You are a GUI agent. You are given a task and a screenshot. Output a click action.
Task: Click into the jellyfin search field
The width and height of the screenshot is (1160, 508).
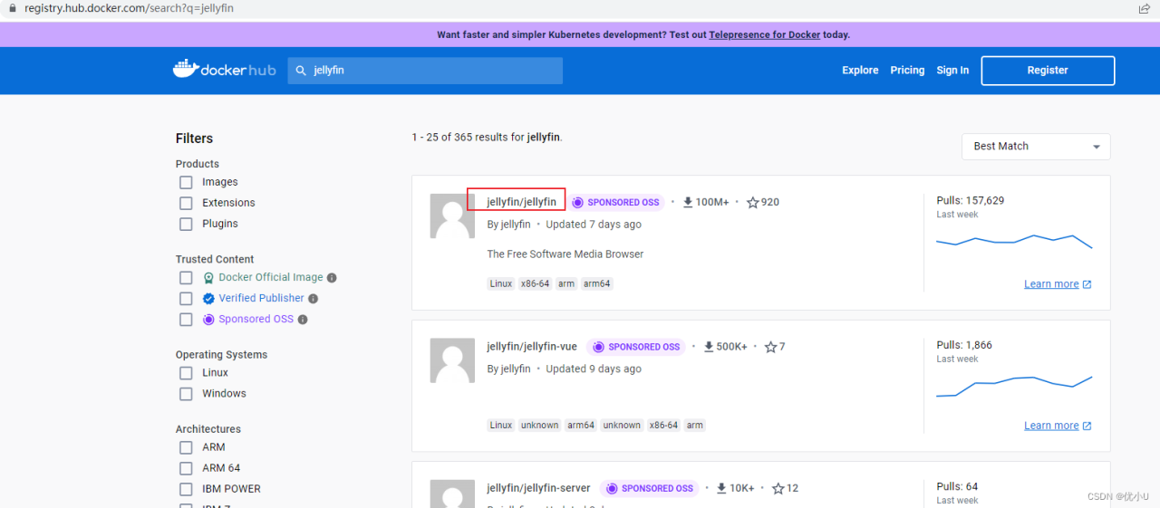pyautogui.click(x=425, y=71)
